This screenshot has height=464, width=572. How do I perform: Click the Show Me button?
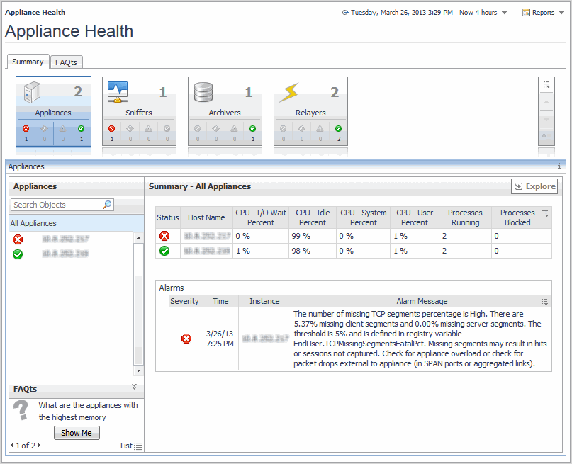click(77, 433)
